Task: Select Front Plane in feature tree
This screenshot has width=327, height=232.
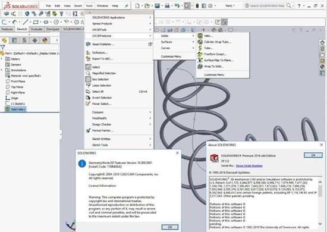Action: (x=15, y=81)
